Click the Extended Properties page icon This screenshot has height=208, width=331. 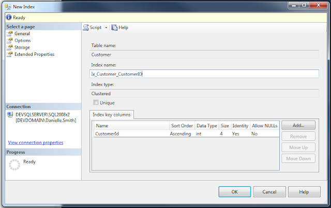[9, 54]
